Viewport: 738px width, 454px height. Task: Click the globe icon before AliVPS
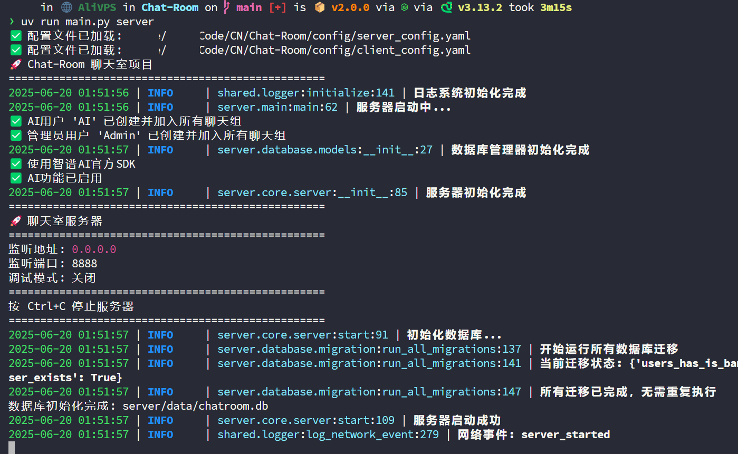(x=66, y=7)
